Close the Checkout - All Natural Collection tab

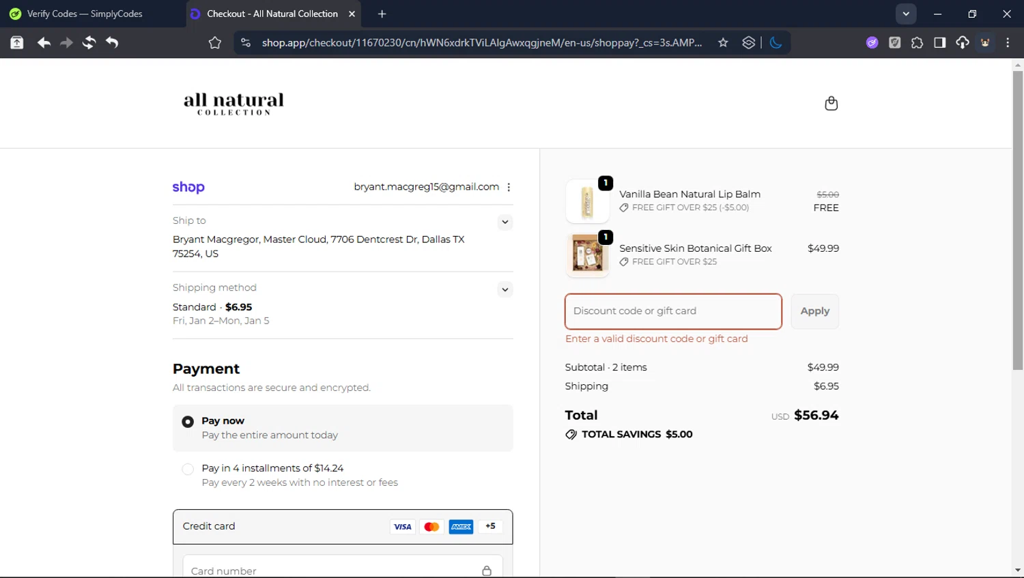352,14
